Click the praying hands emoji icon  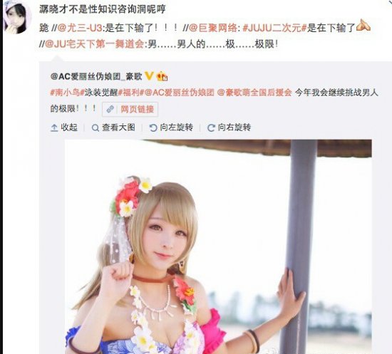click(x=363, y=25)
